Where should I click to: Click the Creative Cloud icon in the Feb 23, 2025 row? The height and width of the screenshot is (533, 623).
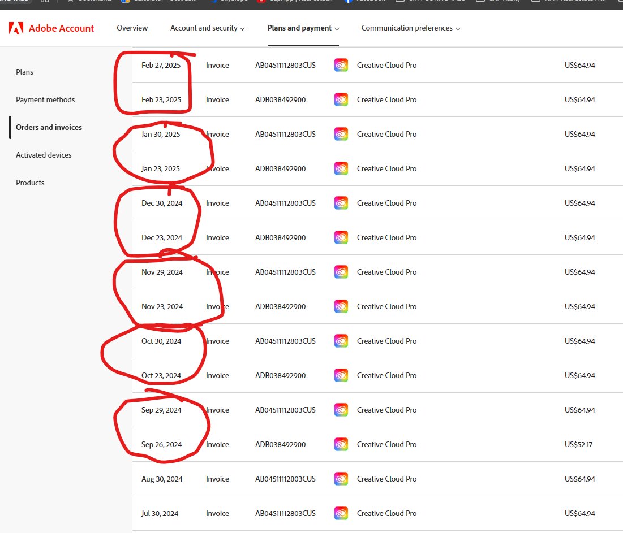[341, 99]
